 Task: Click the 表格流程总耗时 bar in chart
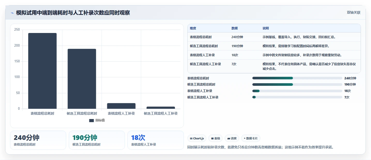[x=42, y=71]
